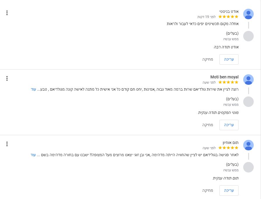
Task: Click the owner avatar under Moti's review
Action: point(248,102)
